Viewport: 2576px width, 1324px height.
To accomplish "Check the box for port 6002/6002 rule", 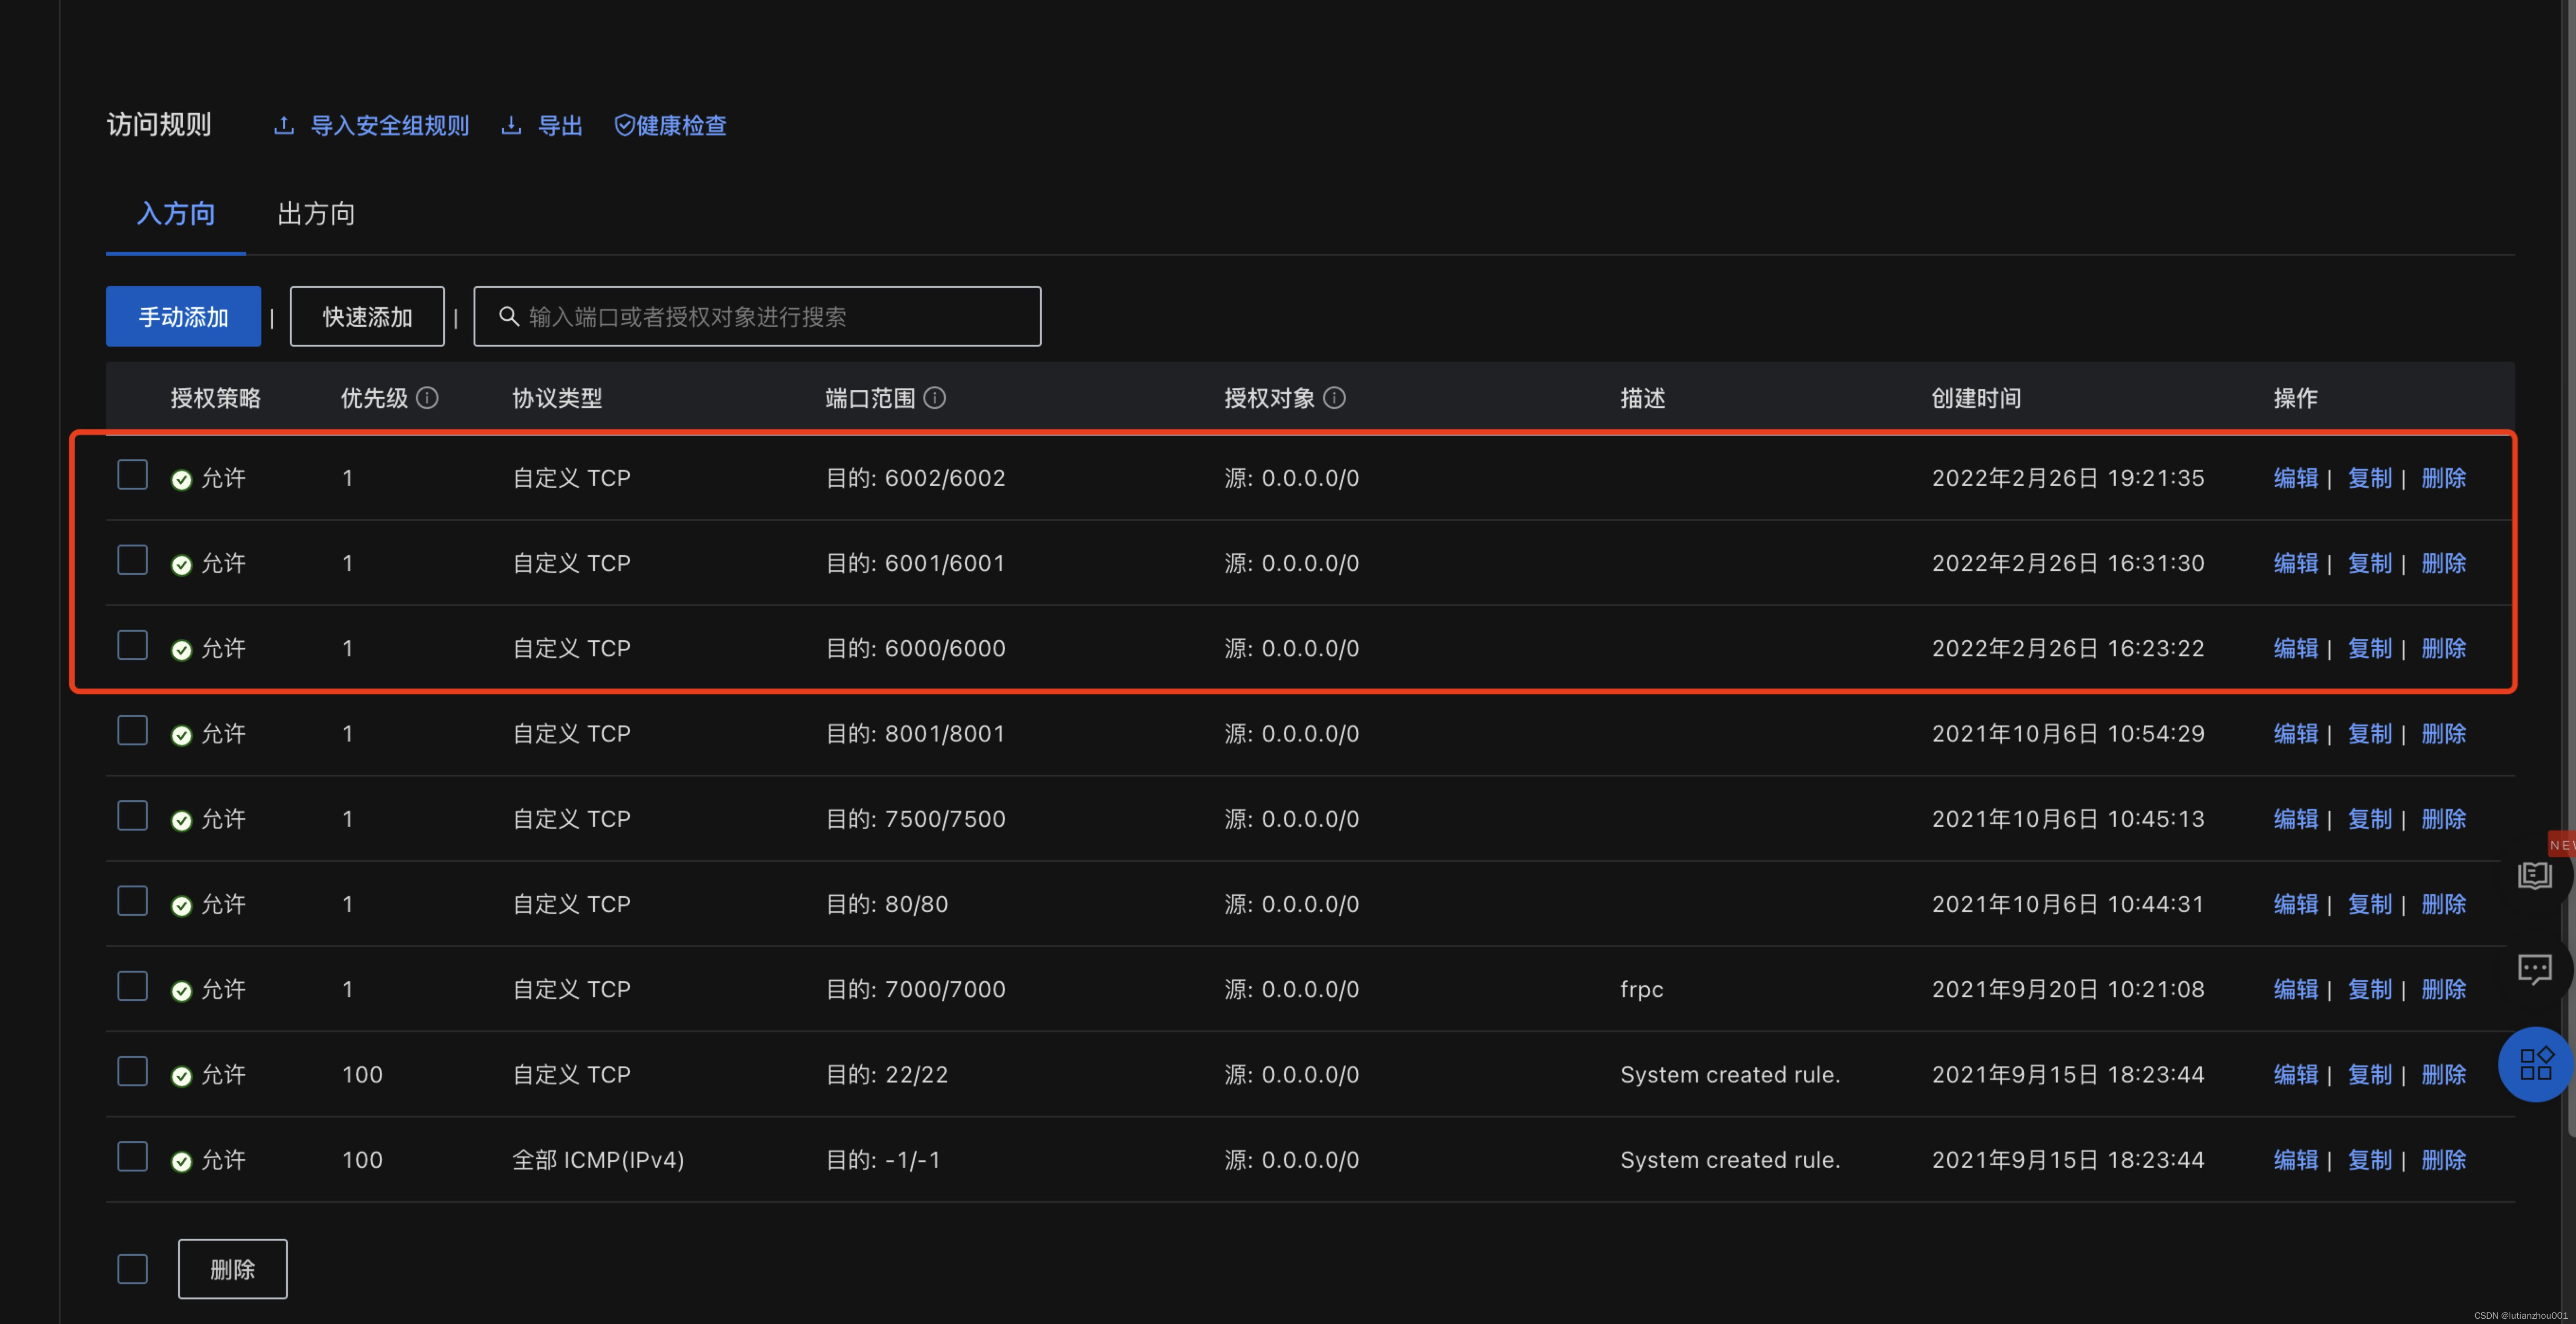I will 132,474.
